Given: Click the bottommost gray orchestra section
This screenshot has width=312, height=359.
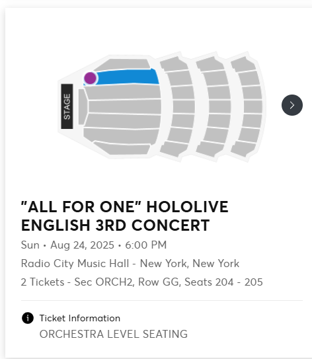Looking at the screenshot, I should pos(122,148).
